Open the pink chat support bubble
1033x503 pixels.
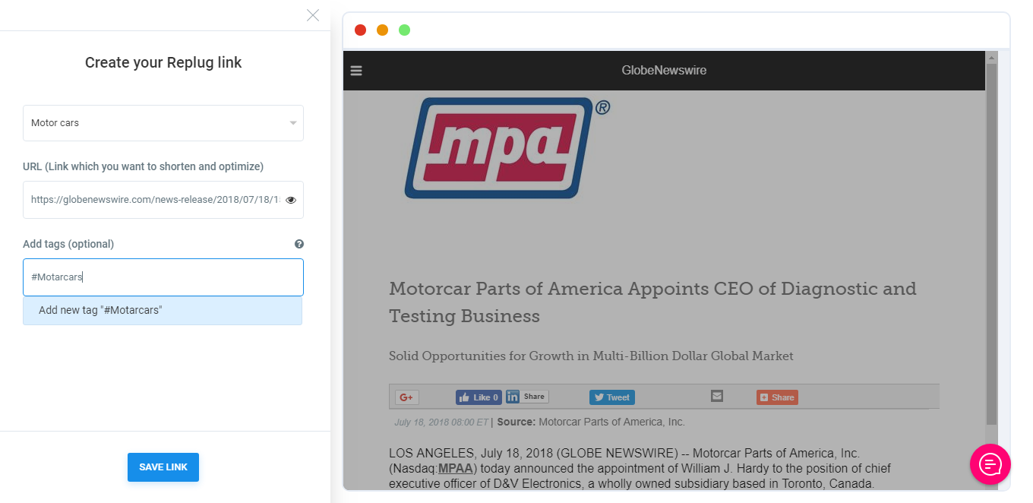990,463
